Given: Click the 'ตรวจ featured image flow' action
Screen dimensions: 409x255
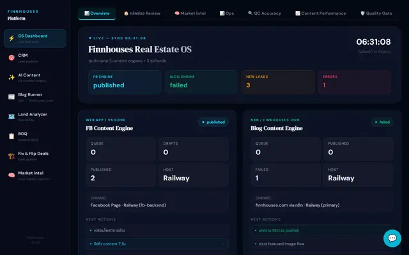Looking at the screenshot, I should click(x=322, y=244).
